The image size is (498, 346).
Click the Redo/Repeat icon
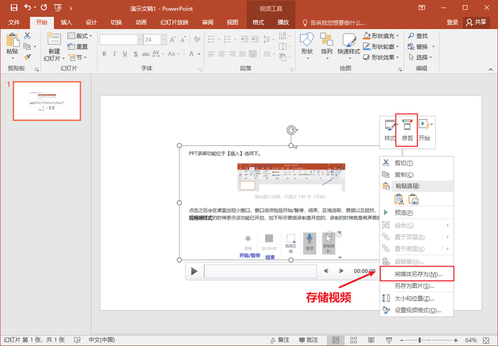click(44, 8)
